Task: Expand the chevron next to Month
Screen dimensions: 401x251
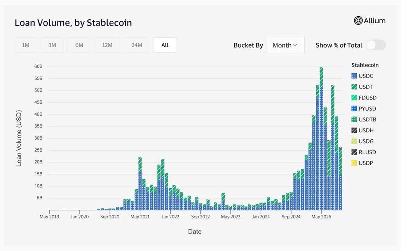Action: point(295,45)
